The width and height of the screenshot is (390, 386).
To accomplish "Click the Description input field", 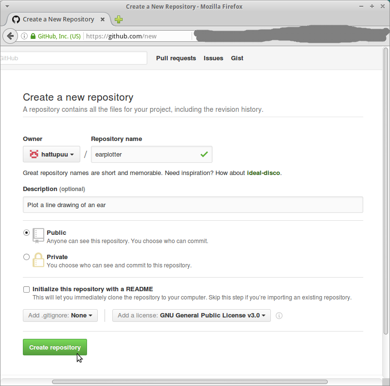I will tap(193, 205).
